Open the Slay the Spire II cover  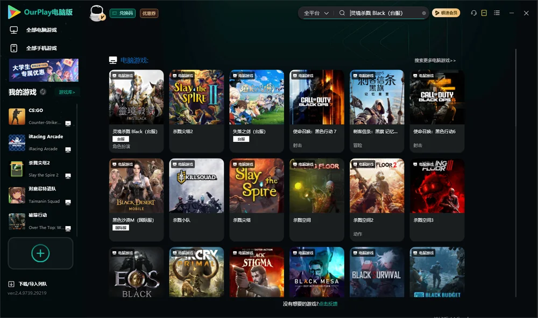(196, 97)
